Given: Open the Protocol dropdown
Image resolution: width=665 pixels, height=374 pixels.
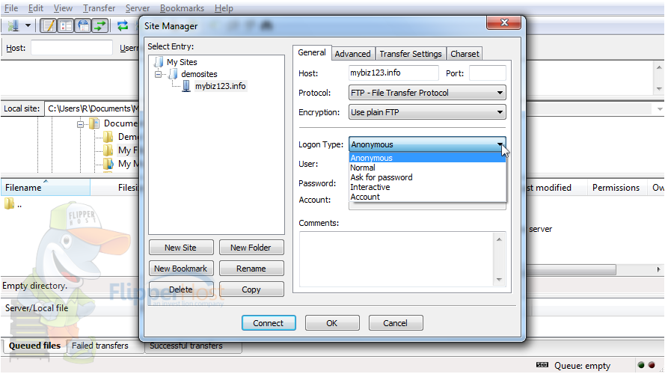Looking at the screenshot, I should tap(427, 93).
